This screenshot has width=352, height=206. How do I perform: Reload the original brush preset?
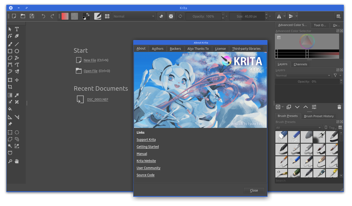click(x=180, y=16)
